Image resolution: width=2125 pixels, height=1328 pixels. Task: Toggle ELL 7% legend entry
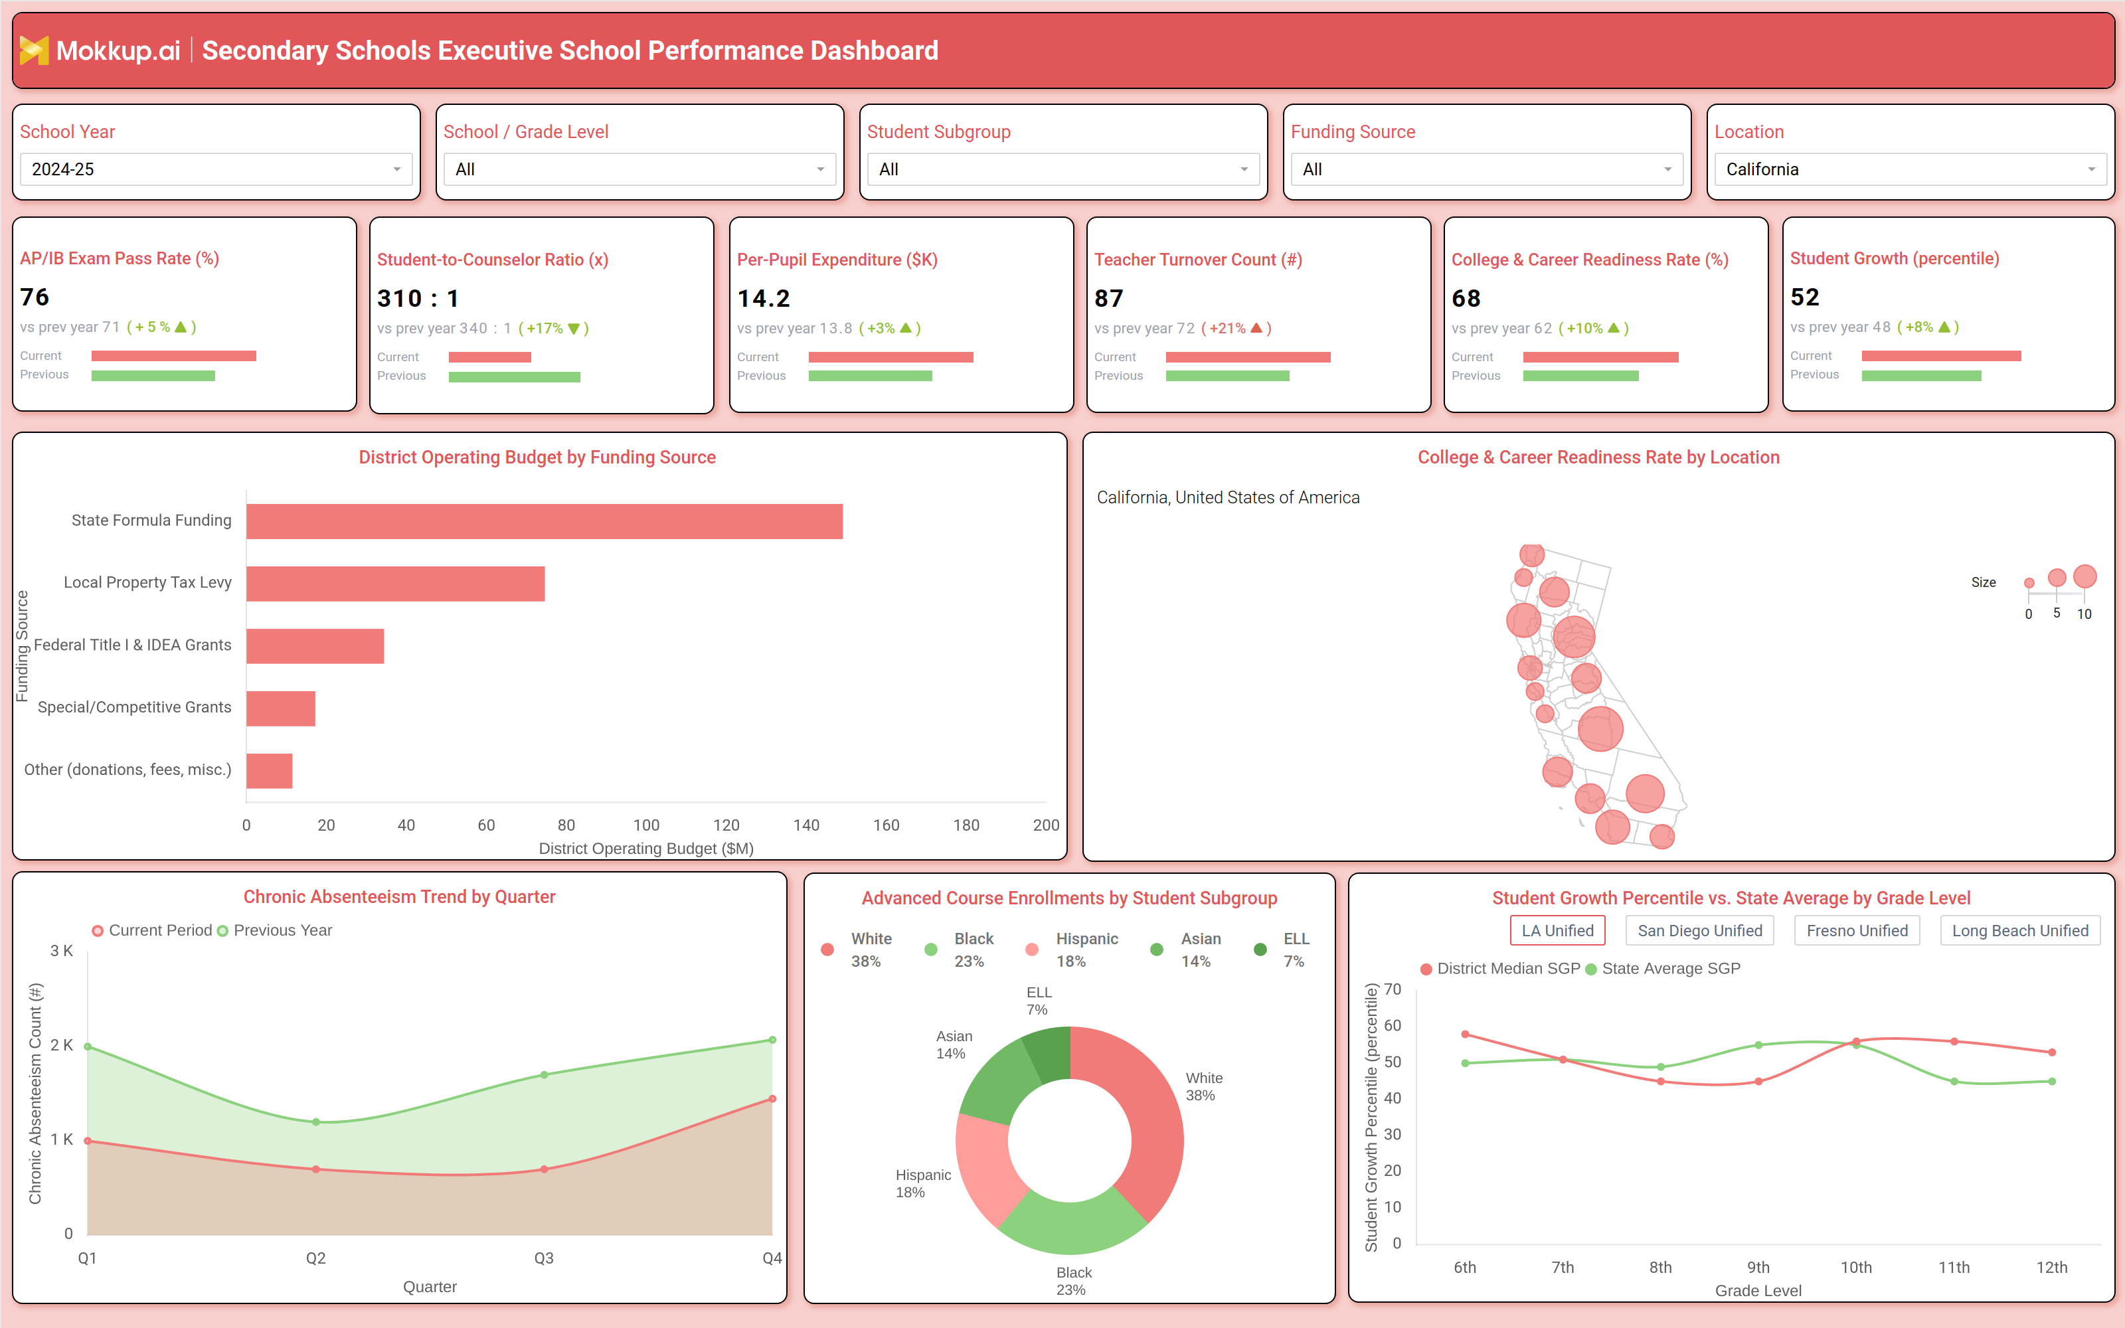coord(1283,950)
